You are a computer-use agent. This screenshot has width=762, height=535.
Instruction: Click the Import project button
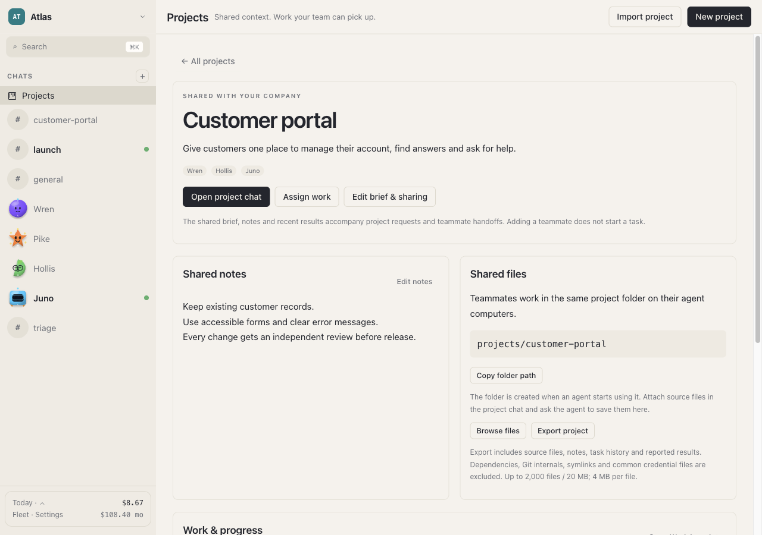click(x=645, y=17)
